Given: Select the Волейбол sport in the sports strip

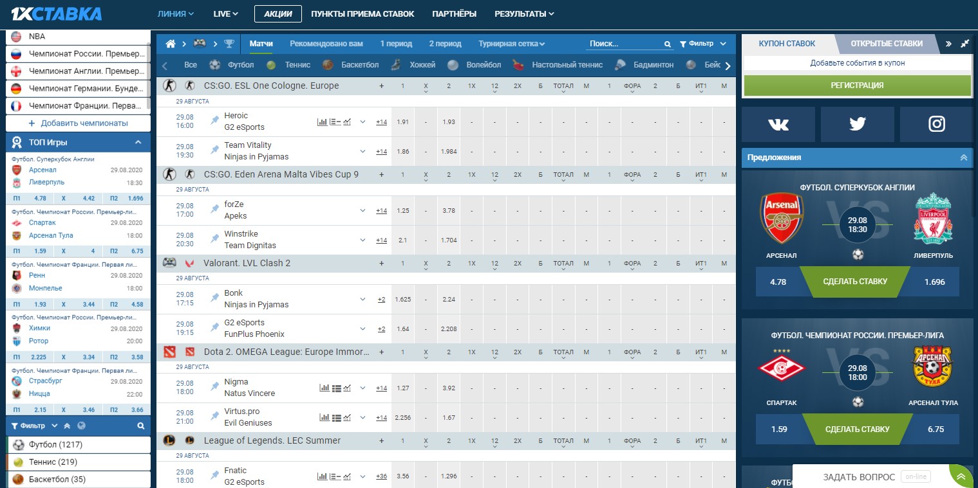Looking at the screenshot, I should click(x=474, y=65).
